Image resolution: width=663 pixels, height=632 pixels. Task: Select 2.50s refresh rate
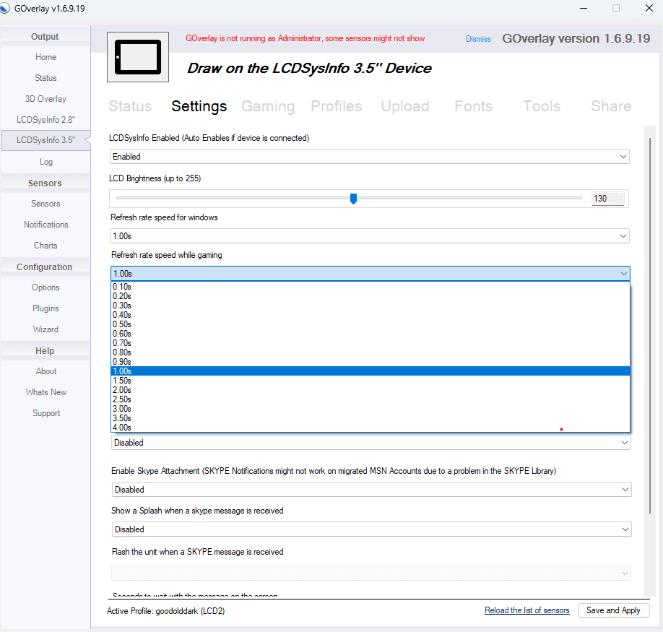pos(370,399)
